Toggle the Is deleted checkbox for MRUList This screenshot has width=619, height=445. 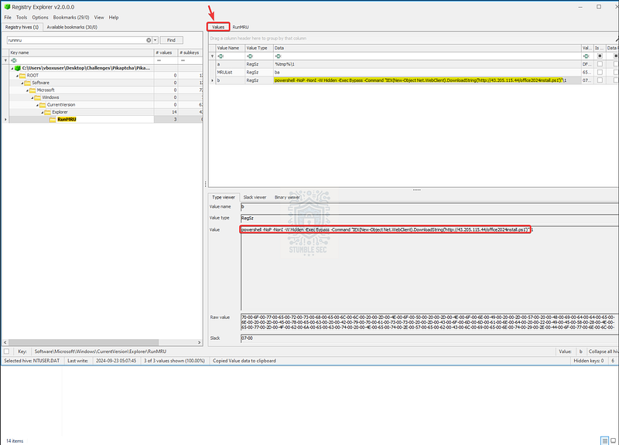(x=600, y=72)
